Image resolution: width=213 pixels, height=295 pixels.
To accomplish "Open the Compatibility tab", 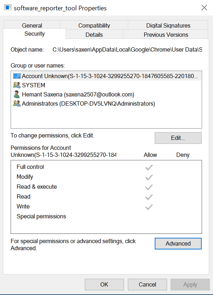I will tap(94, 25).
